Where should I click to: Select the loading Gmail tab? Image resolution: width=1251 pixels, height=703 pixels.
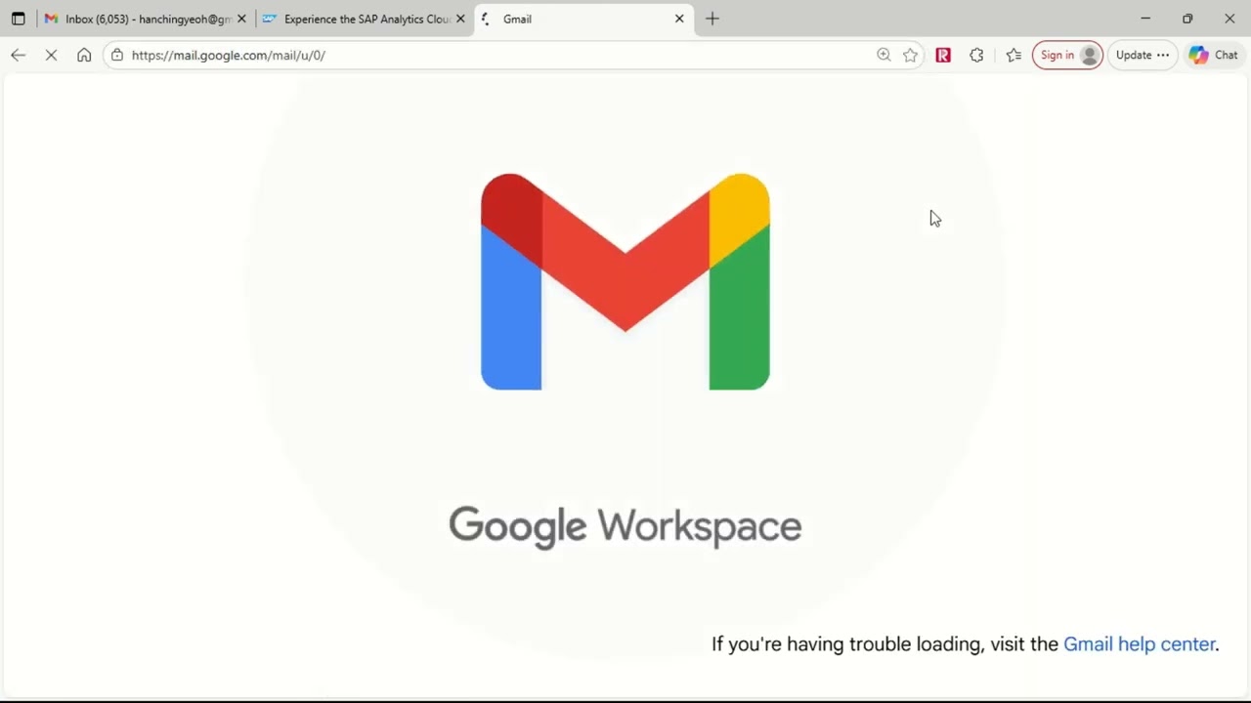[x=583, y=19]
